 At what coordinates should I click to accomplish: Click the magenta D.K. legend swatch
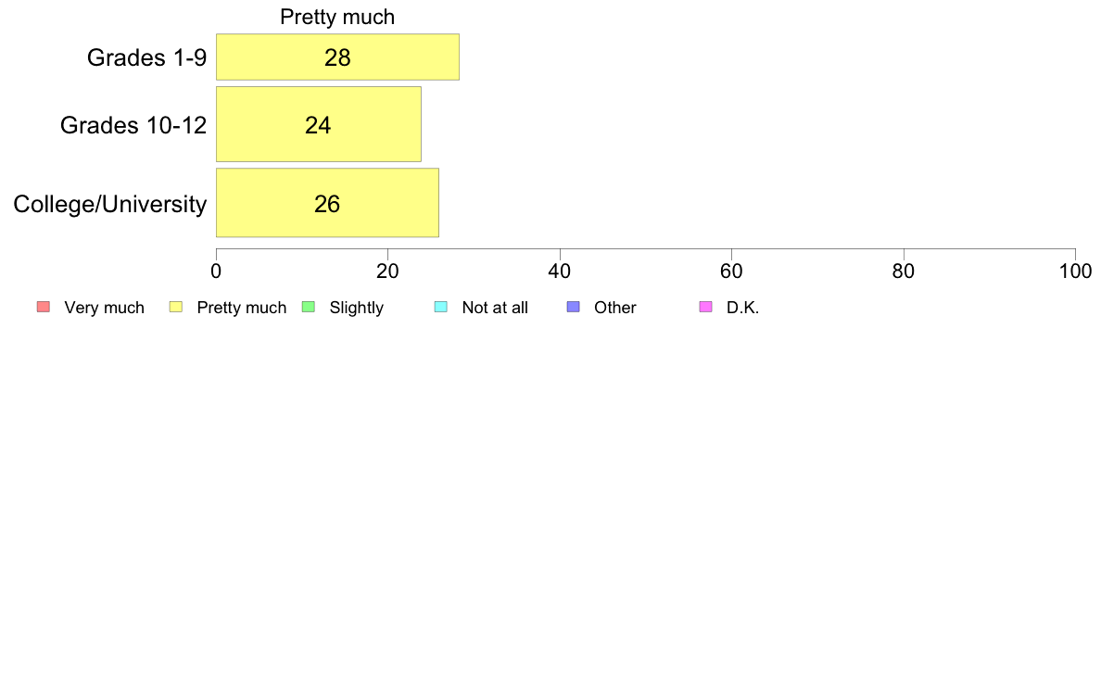tap(705, 308)
